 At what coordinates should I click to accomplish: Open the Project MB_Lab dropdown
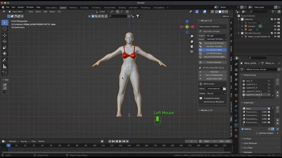click(216, 36)
